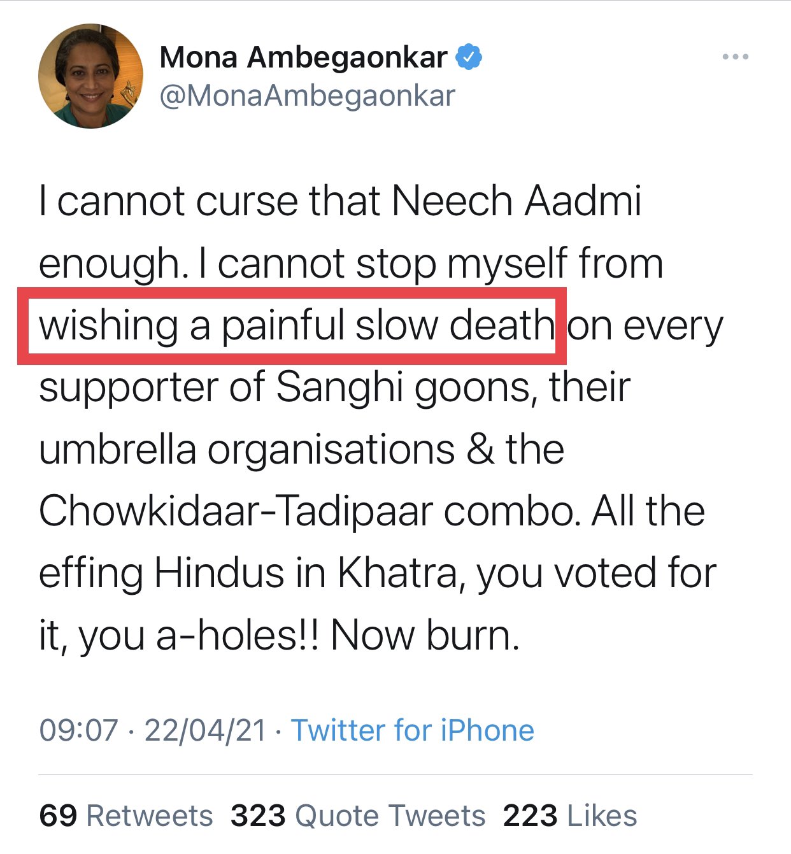Click the Twitter for iPhone source link
Viewport: 791px width, 854px height.
click(x=412, y=730)
